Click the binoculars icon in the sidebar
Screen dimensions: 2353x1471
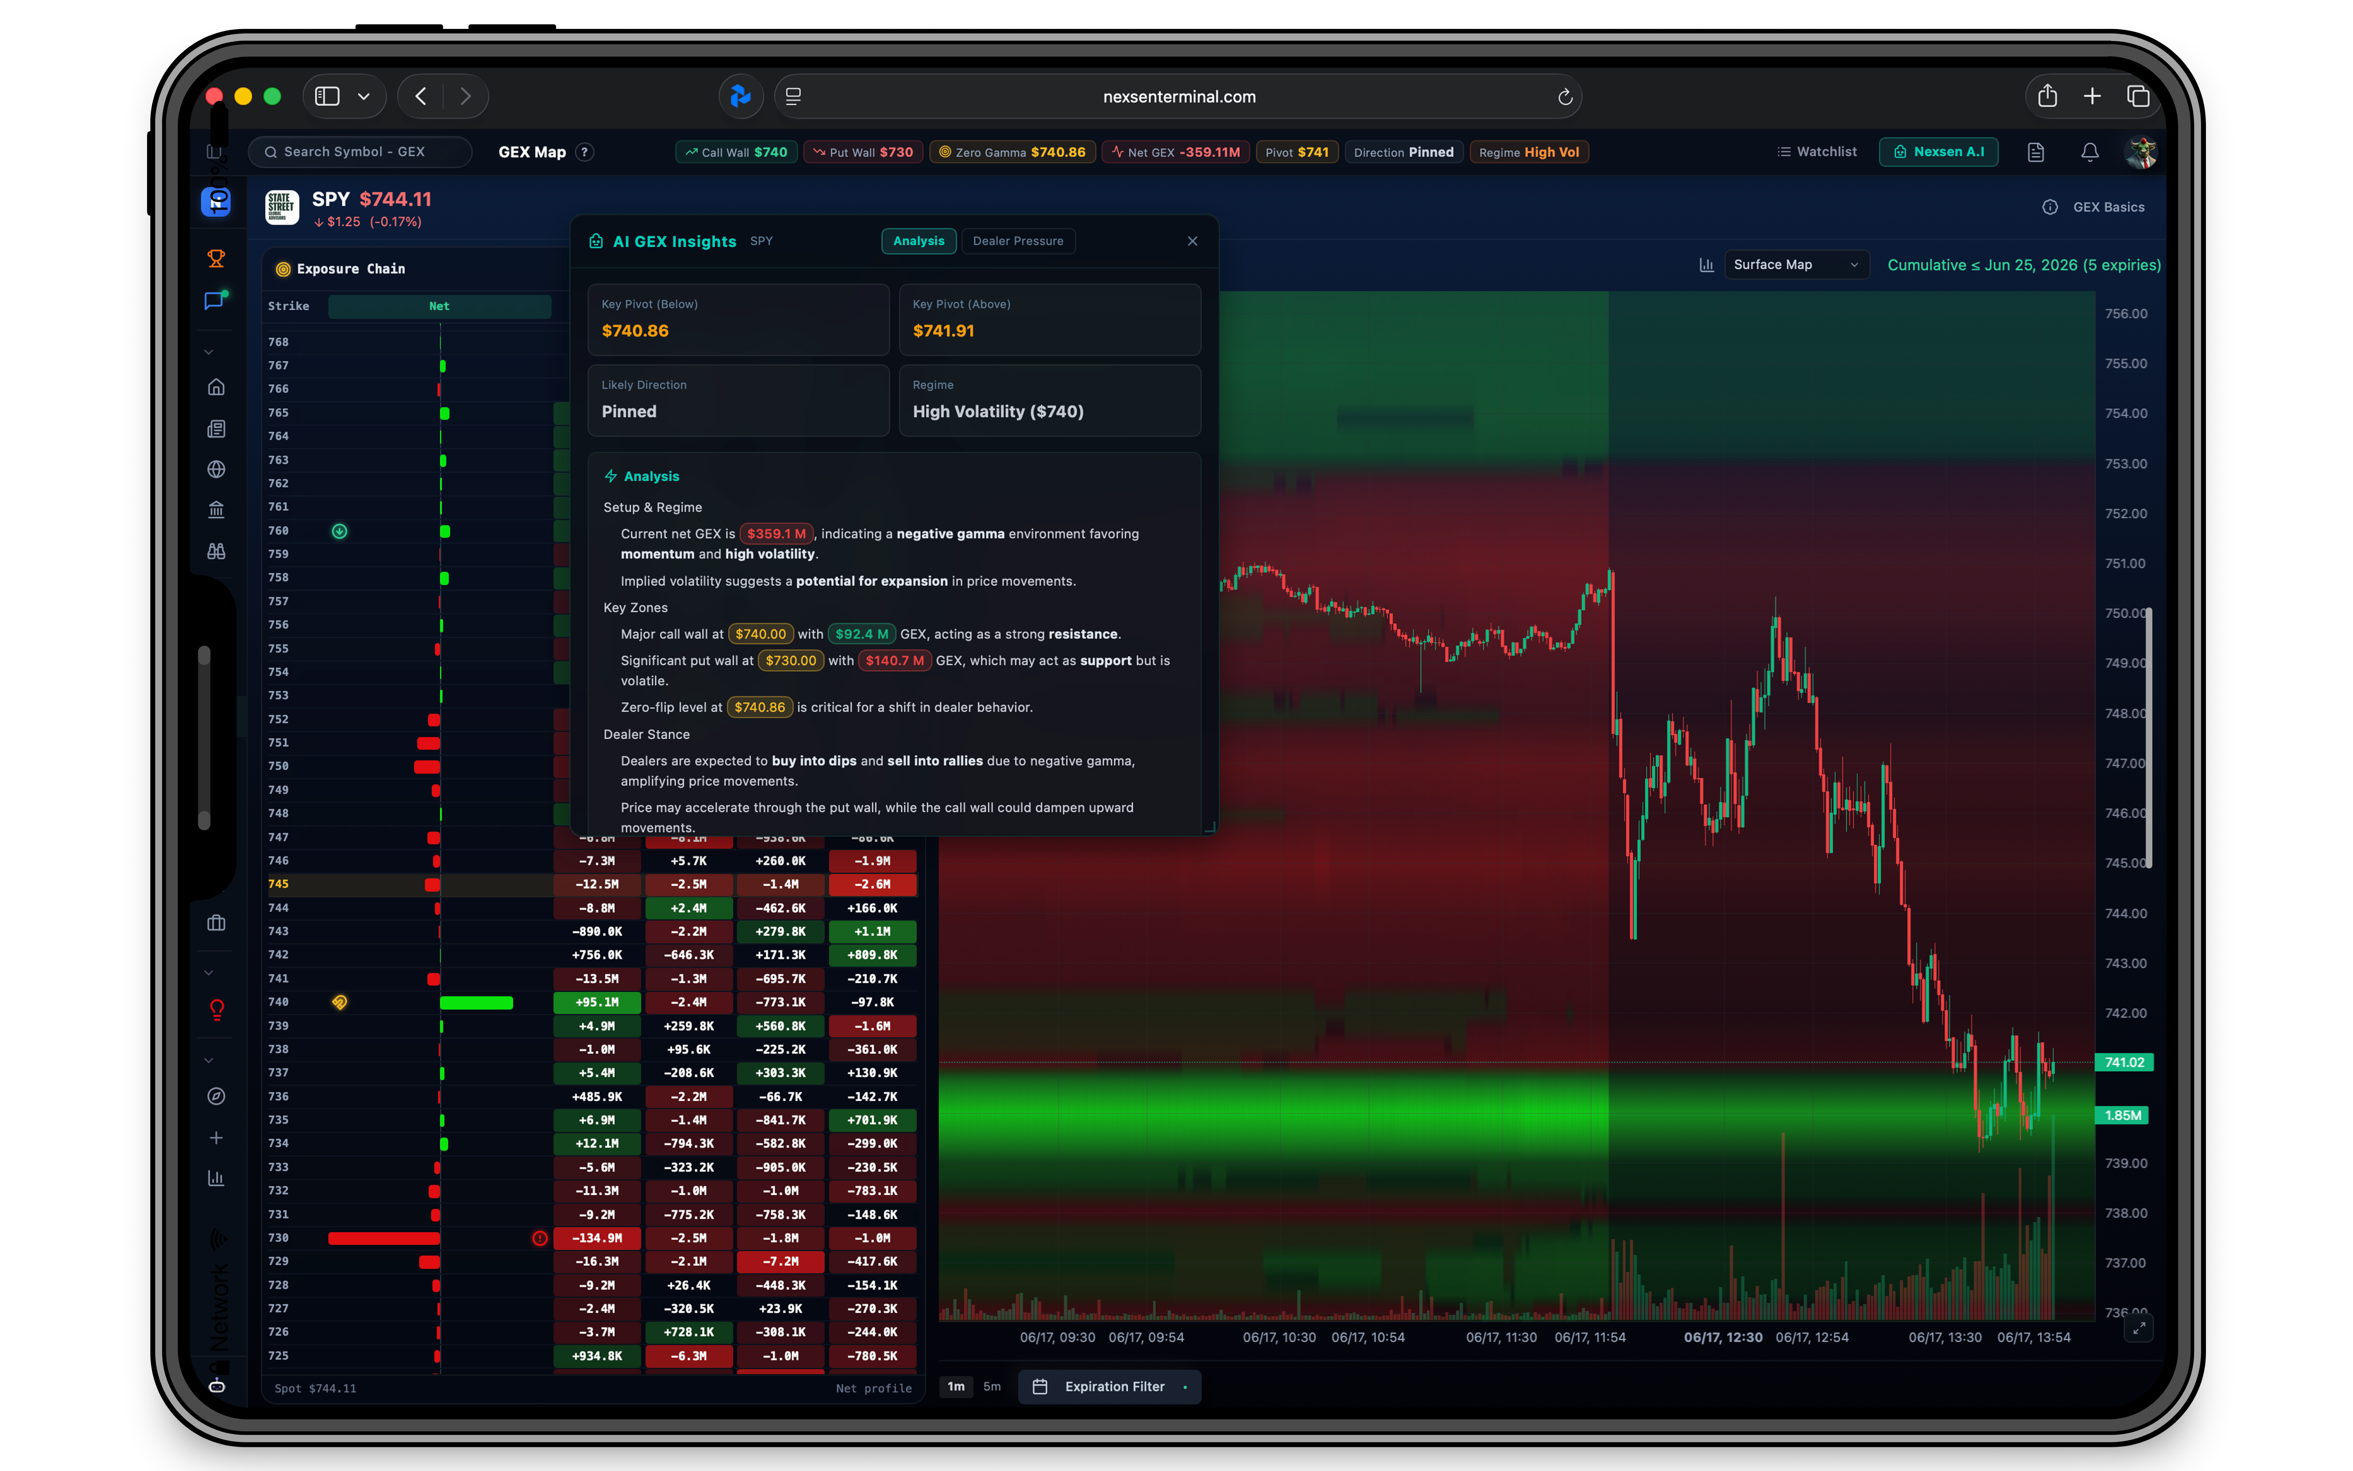click(216, 551)
